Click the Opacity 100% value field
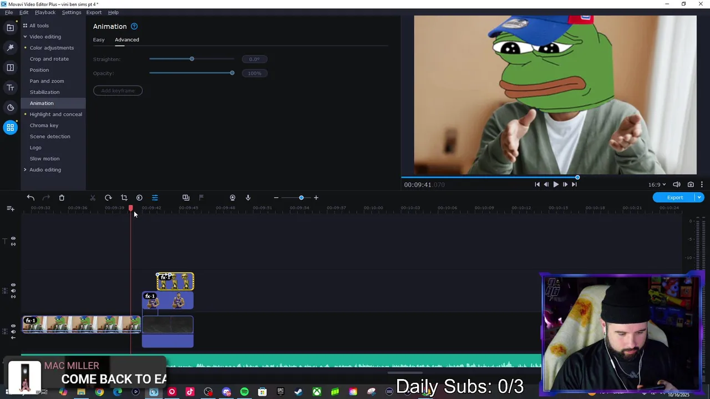This screenshot has height=399, width=710. coord(255,73)
